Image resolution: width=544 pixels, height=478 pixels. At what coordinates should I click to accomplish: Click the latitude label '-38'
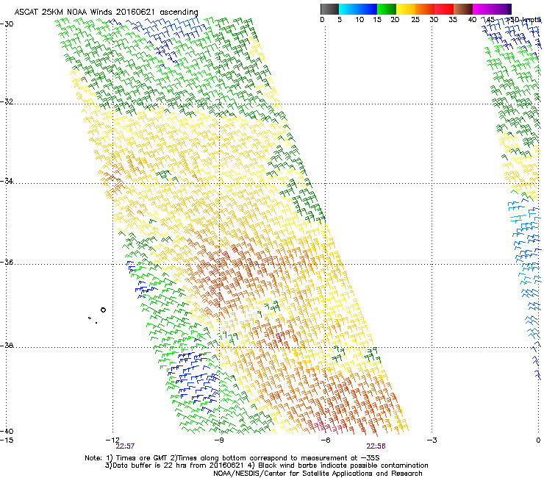pos(7,346)
